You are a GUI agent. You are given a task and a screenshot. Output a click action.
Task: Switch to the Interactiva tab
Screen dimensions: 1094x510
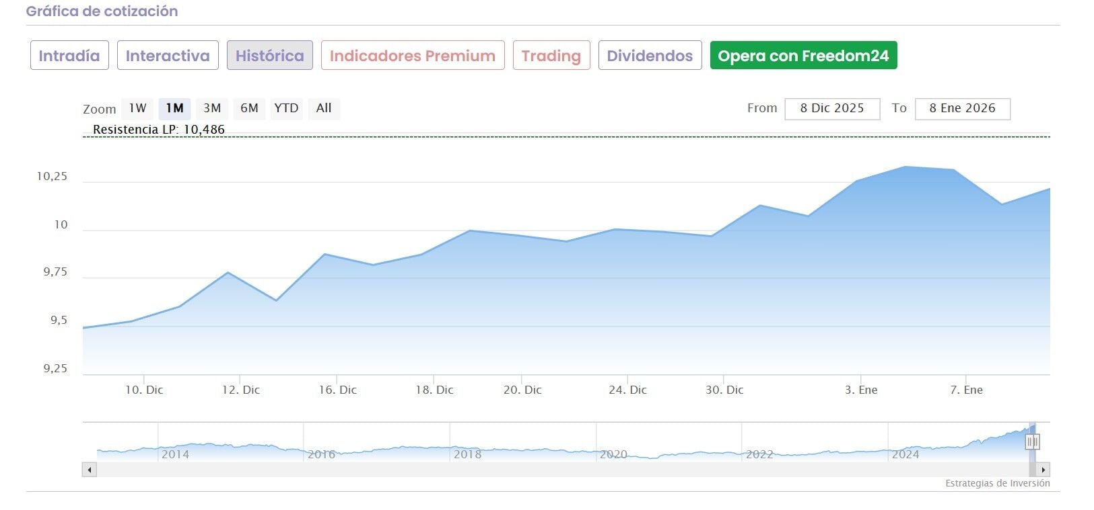click(x=168, y=56)
